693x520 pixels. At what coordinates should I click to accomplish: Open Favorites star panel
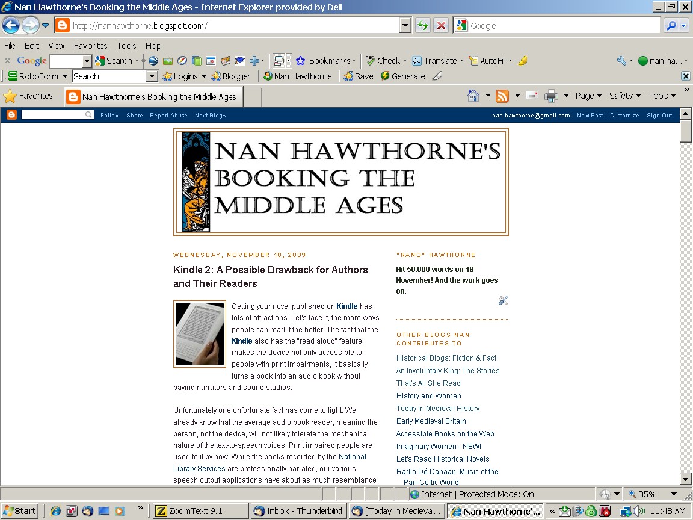pos(28,96)
